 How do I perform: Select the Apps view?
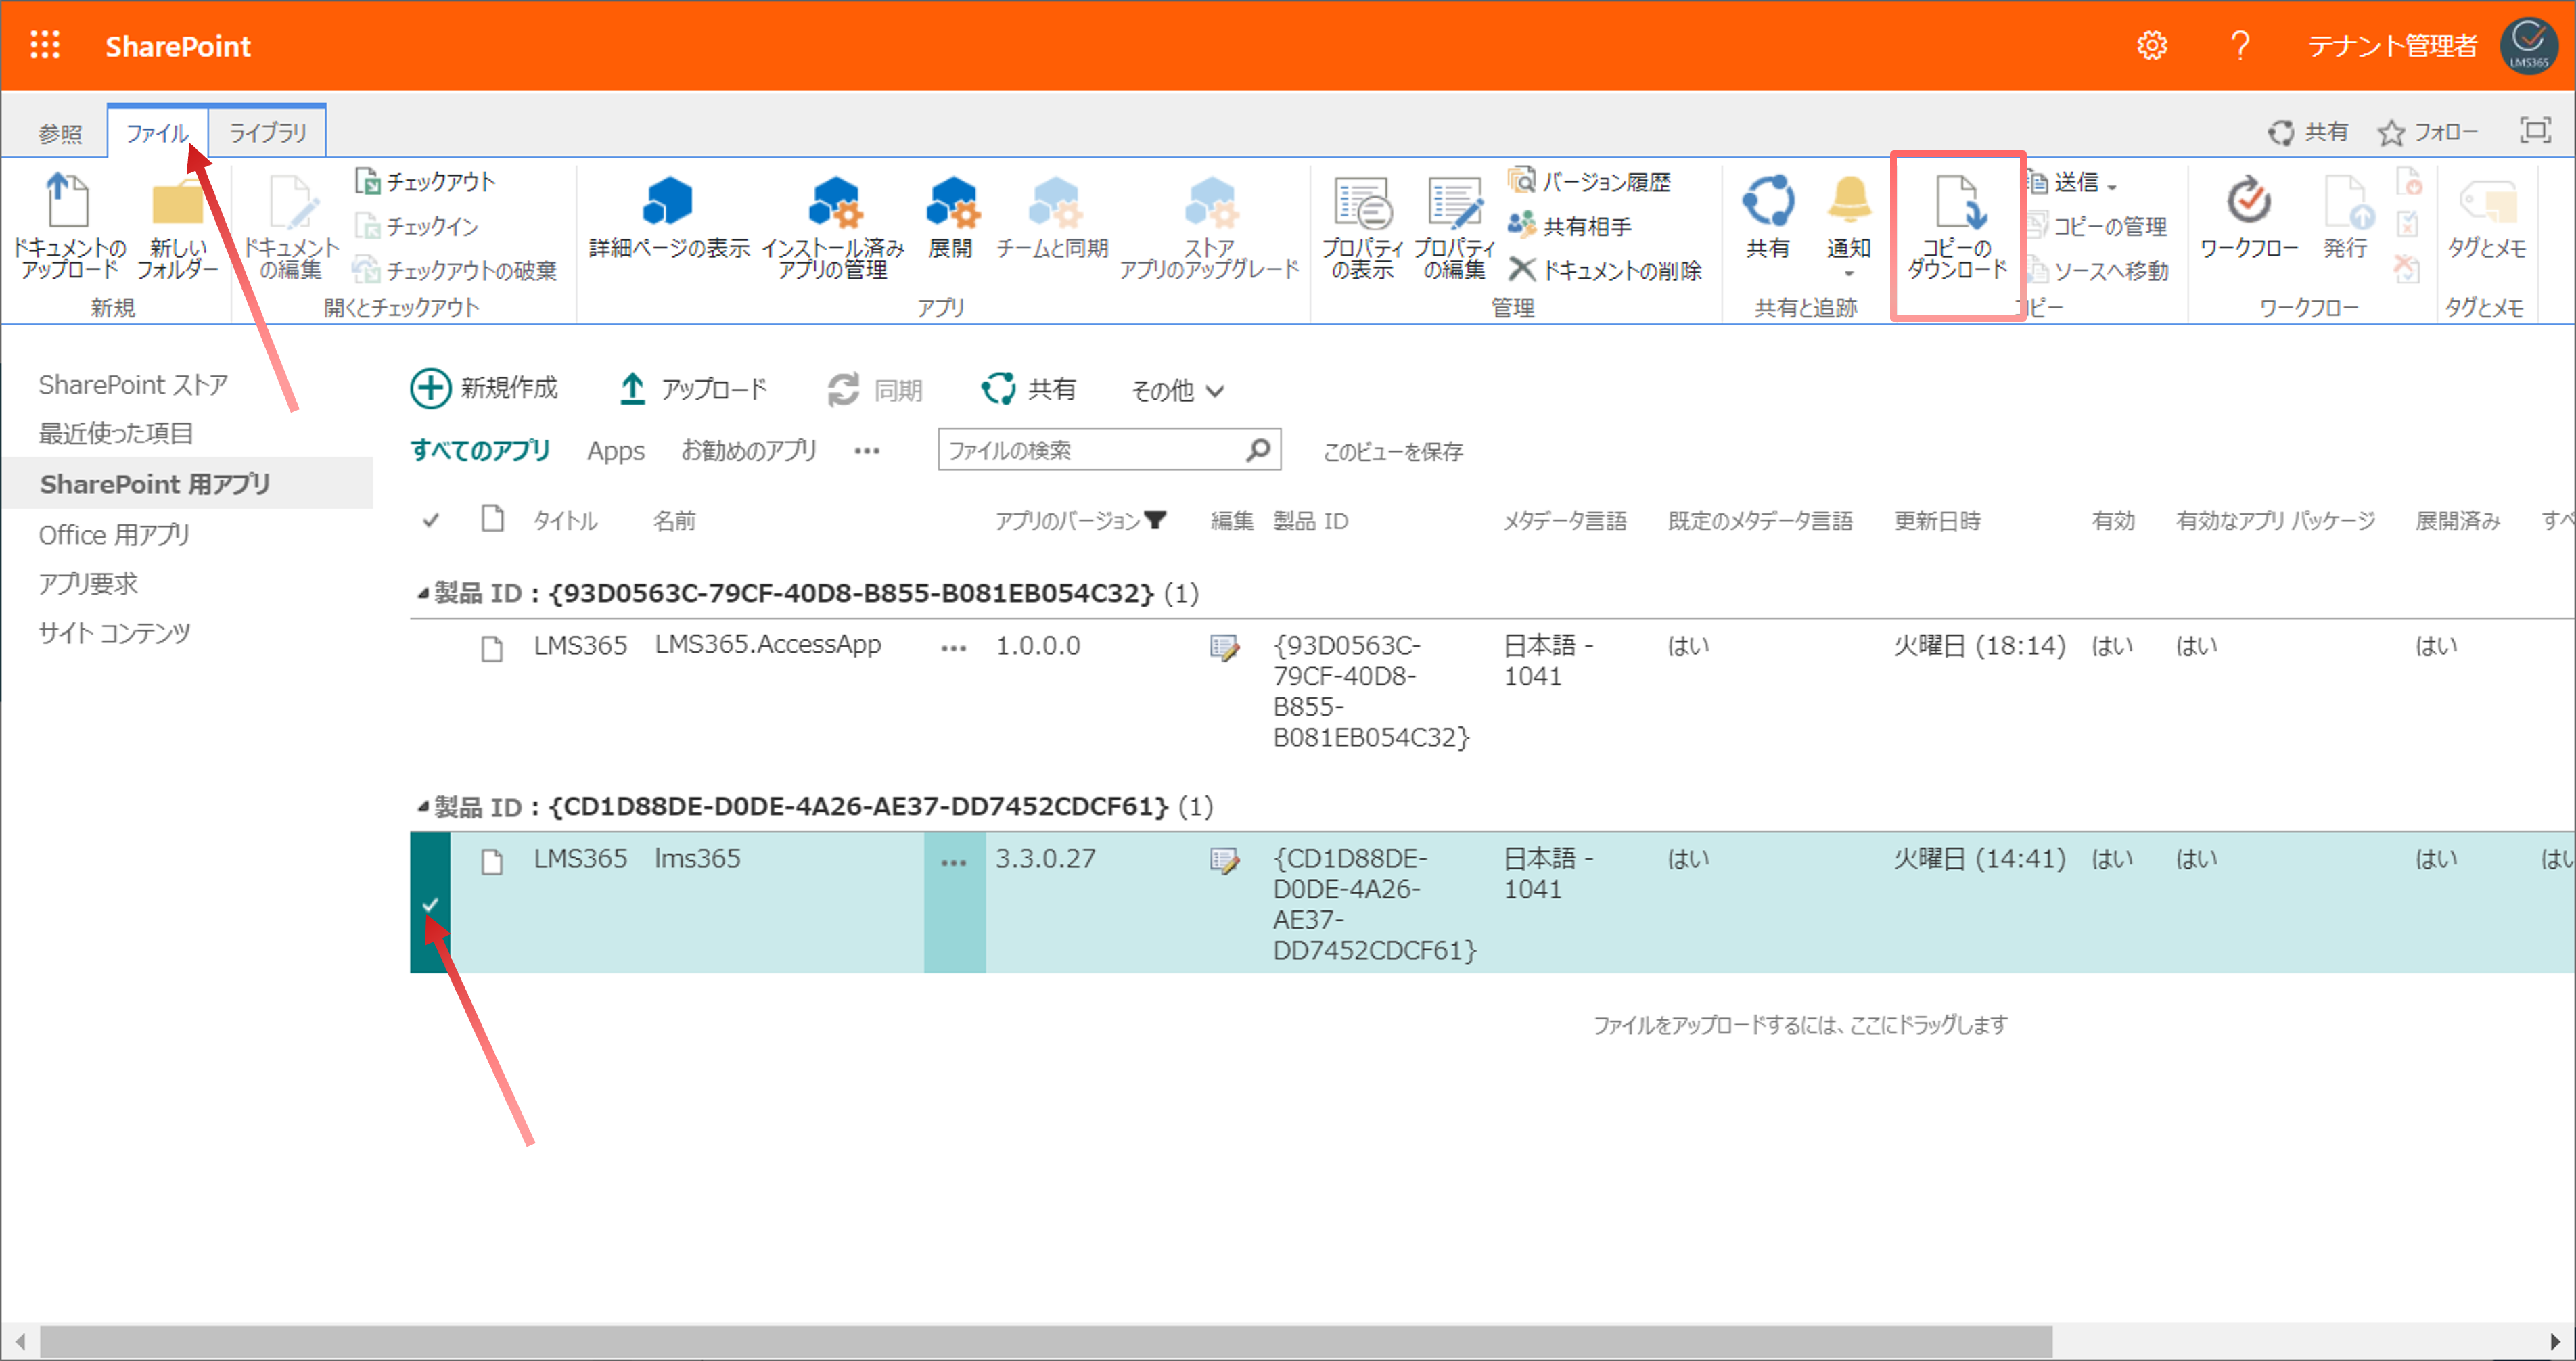(x=616, y=451)
